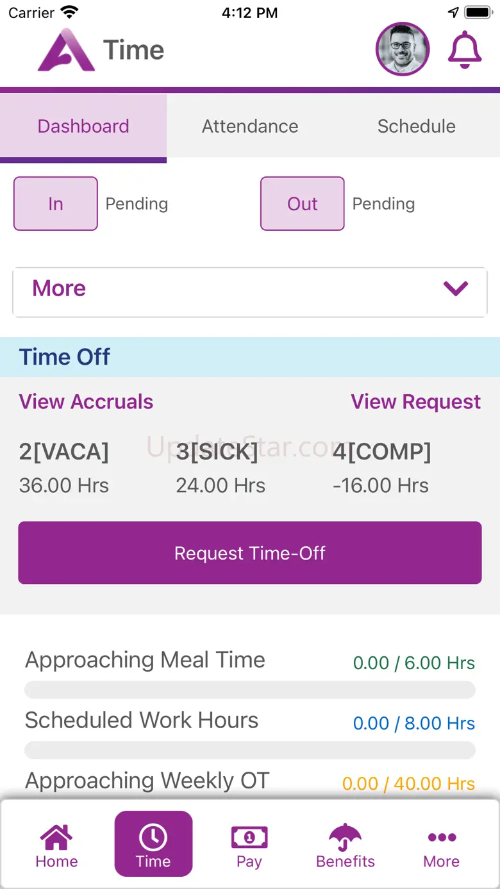The width and height of the screenshot is (500, 889).
Task: Switch to the Schedule tab
Action: click(417, 126)
